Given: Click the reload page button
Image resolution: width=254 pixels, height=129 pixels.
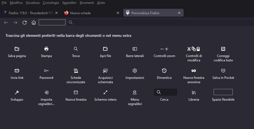Looking at the screenshot, I should [25, 22].
